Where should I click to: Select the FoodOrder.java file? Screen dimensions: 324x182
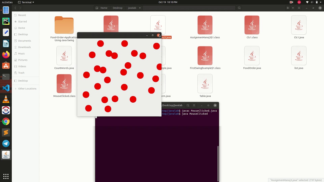[x=252, y=58]
